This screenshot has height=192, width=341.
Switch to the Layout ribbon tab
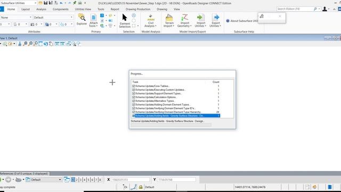click(26, 9)
